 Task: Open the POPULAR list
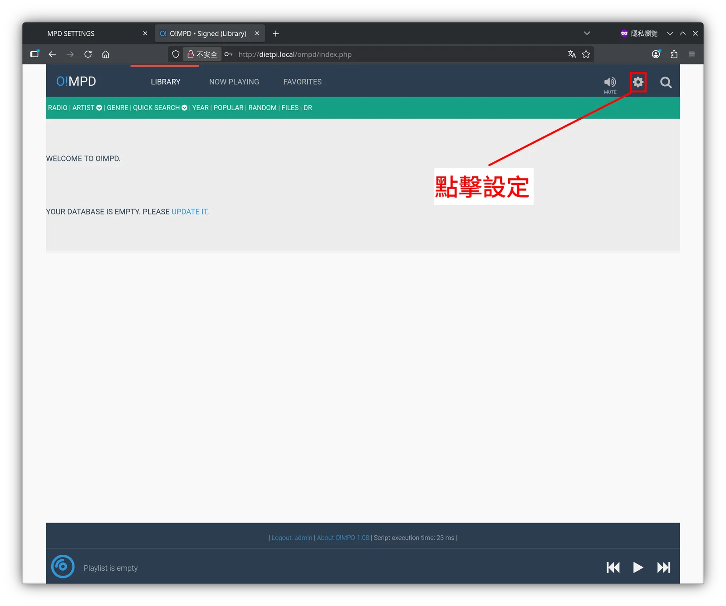point(229,108)
